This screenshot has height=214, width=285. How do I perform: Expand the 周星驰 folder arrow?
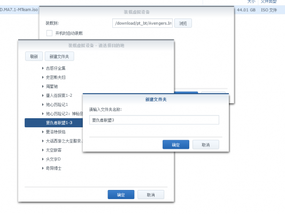click(x=43, y=86)
